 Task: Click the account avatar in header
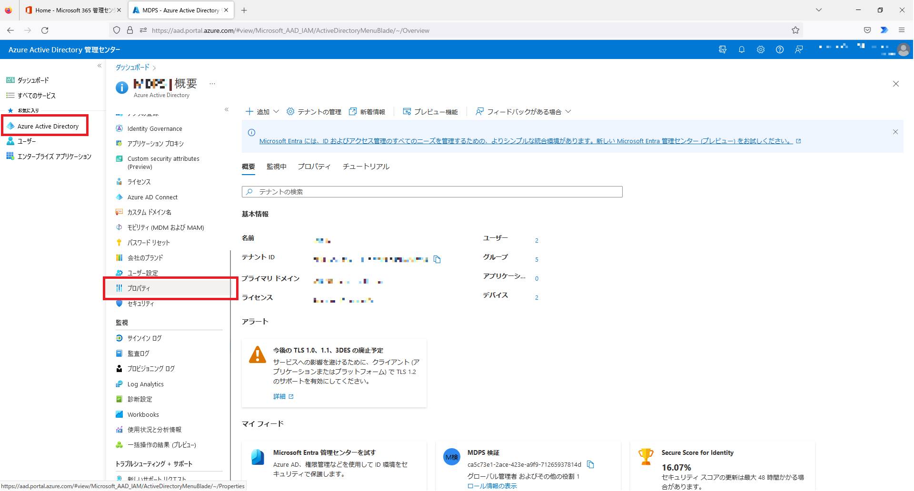[x=903, y=49]
